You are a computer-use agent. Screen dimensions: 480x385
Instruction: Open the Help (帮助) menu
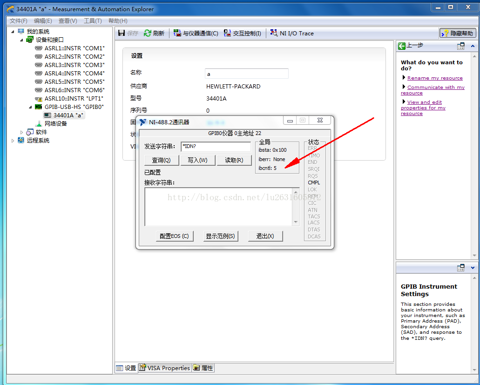point(118,21)
